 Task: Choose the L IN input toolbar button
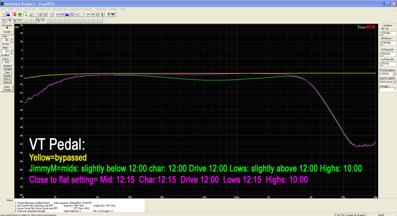pyautogui.click(x=26, y=15)
